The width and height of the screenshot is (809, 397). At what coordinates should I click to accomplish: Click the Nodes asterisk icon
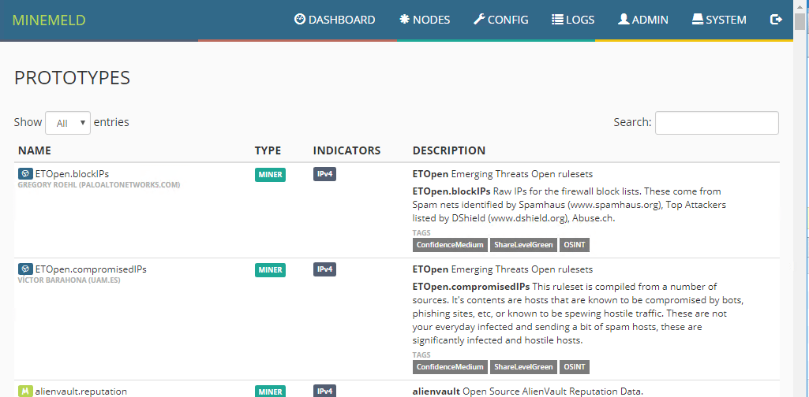[x=404, y=20]
